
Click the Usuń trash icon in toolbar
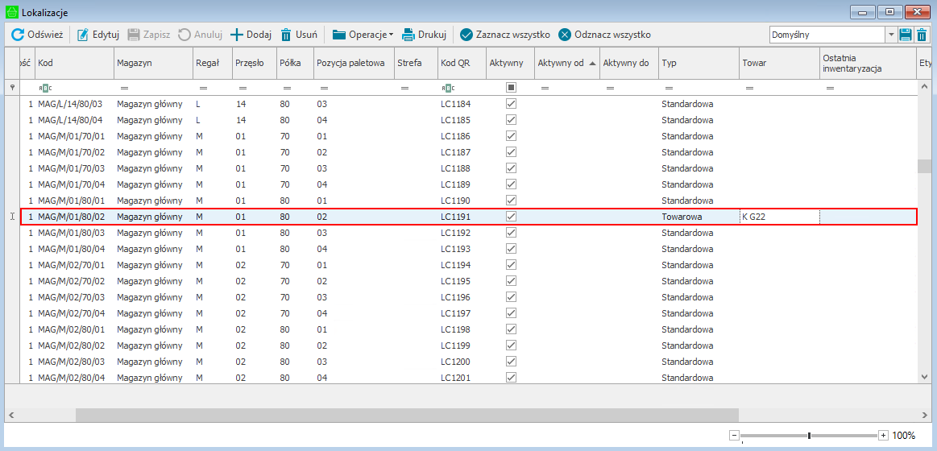click(286, 35)
